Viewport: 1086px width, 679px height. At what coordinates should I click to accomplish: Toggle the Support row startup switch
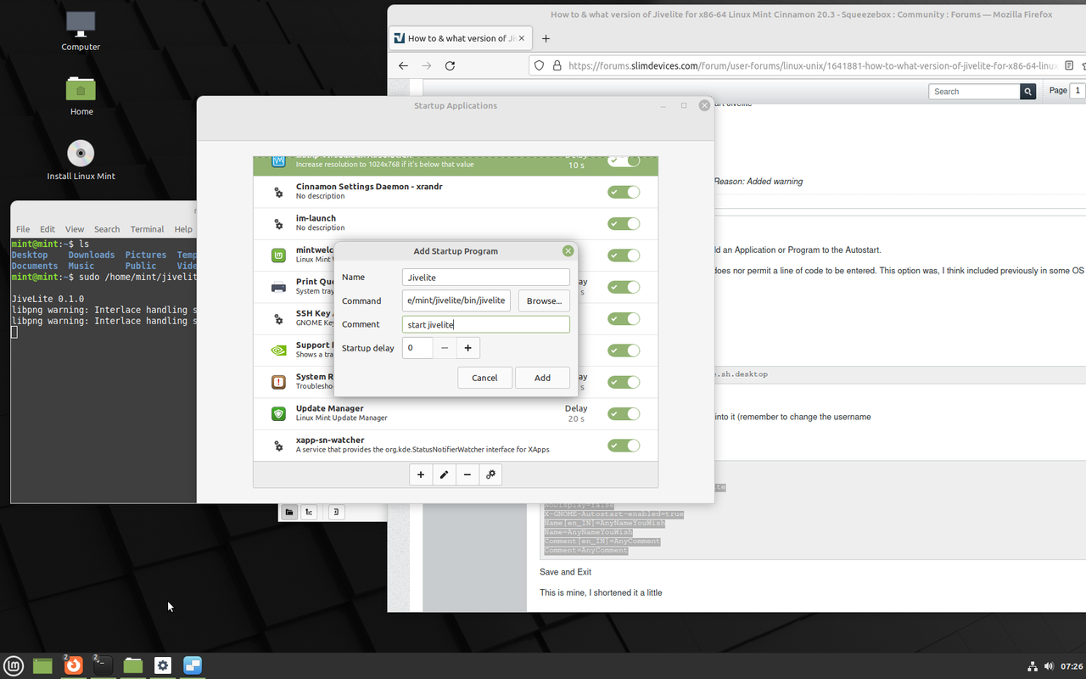coord(624,351)
